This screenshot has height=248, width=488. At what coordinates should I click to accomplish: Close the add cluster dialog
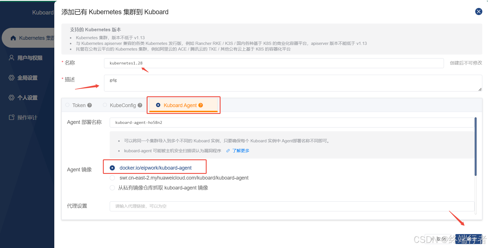coord(479,12)
